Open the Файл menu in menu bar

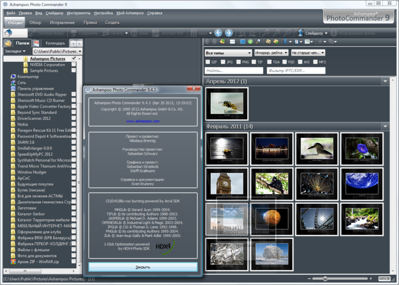[11, 13]
